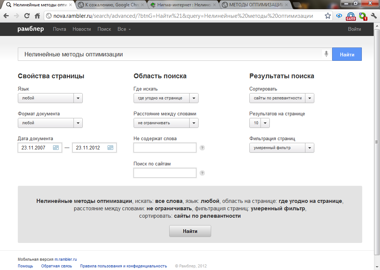
Task: Open the Фильтрация страниц dropdown
Action: pos(282,148)
